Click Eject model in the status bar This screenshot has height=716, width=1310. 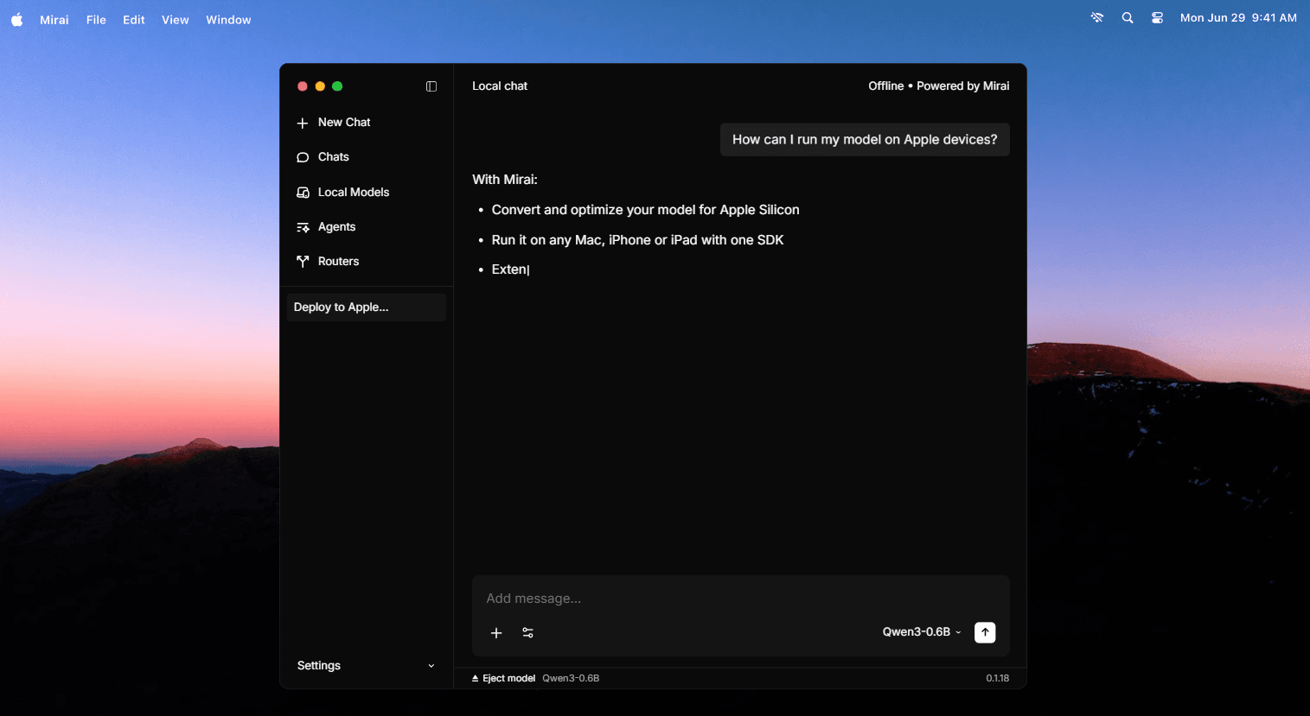point(508,679)
